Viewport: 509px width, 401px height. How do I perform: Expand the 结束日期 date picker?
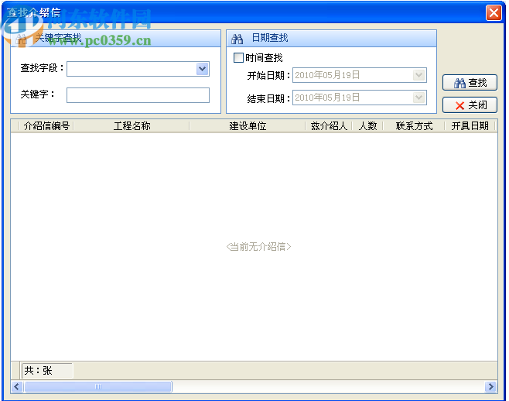(x=419, y=98)
